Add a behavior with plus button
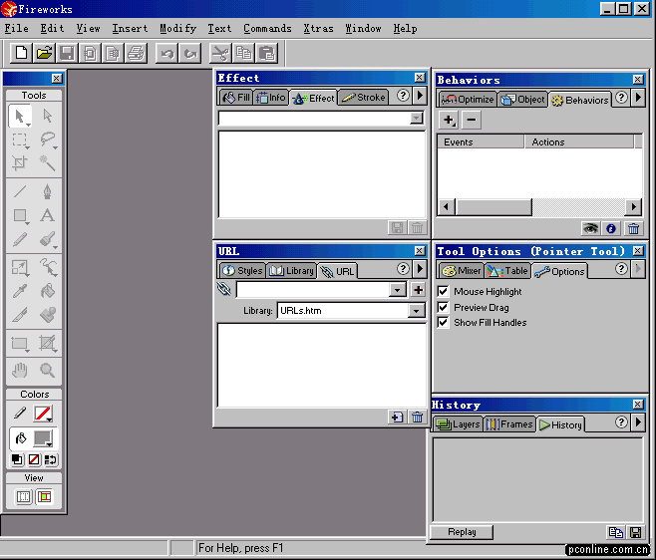This screenshot has height=560, width=656. coord(449,120)
